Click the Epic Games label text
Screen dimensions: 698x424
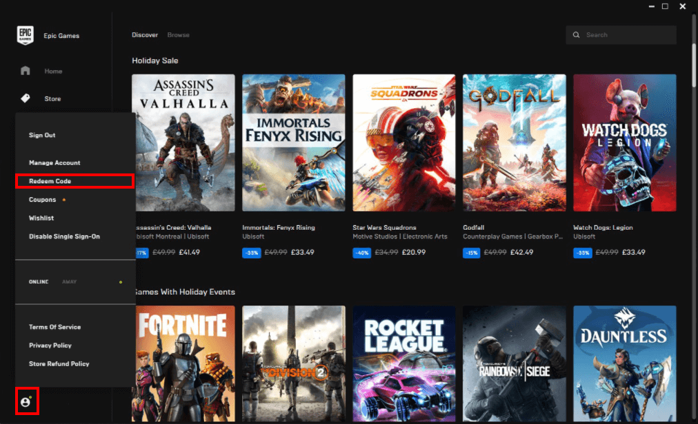[61, 36]
